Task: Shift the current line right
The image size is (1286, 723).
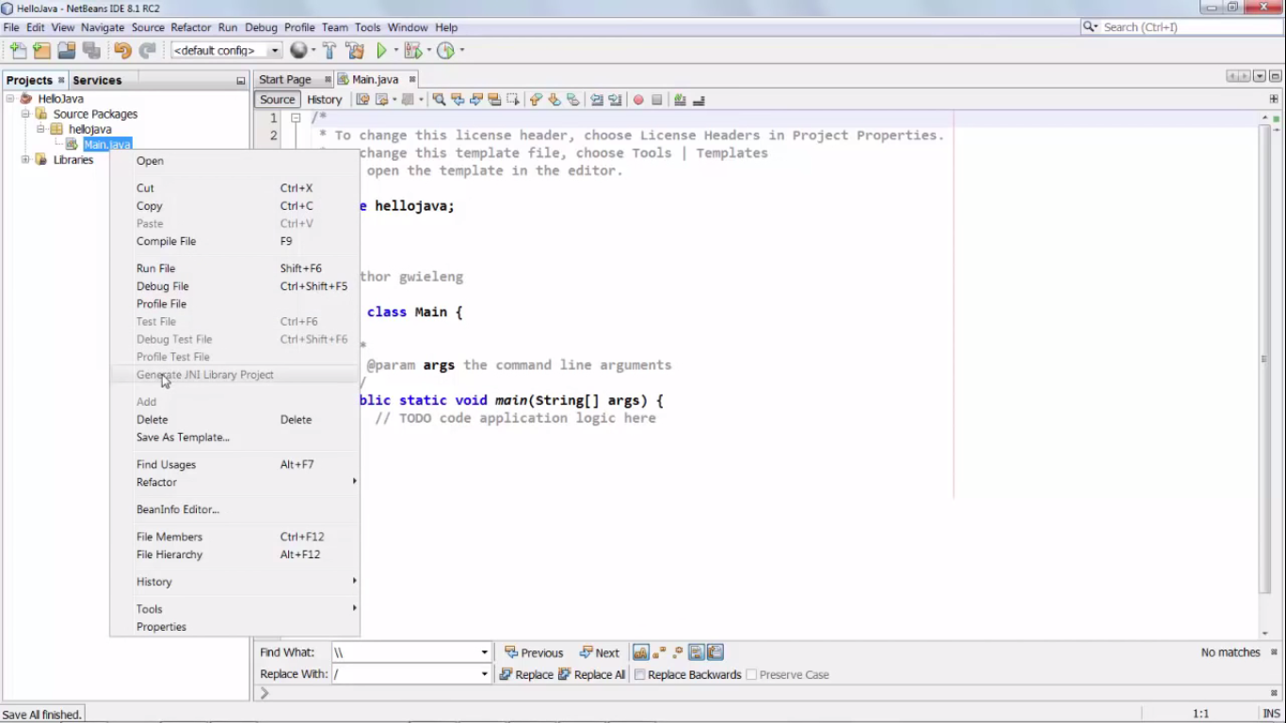Action: [x=616, y=100]
